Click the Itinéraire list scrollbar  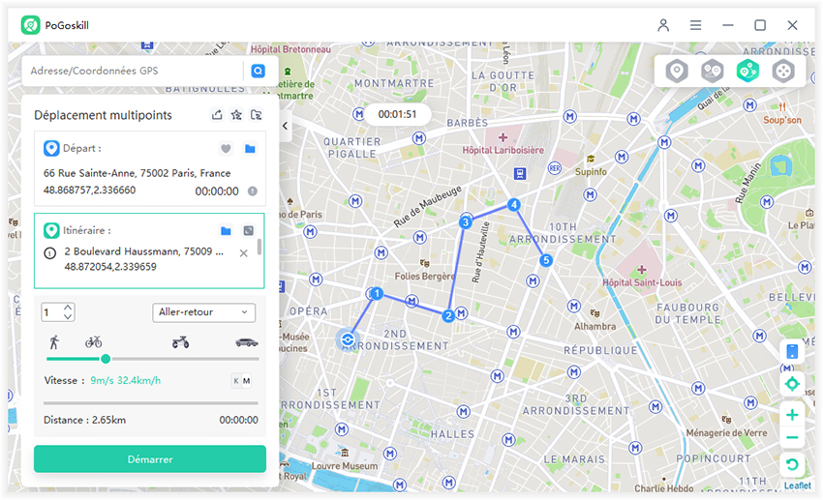coord(259,247)
